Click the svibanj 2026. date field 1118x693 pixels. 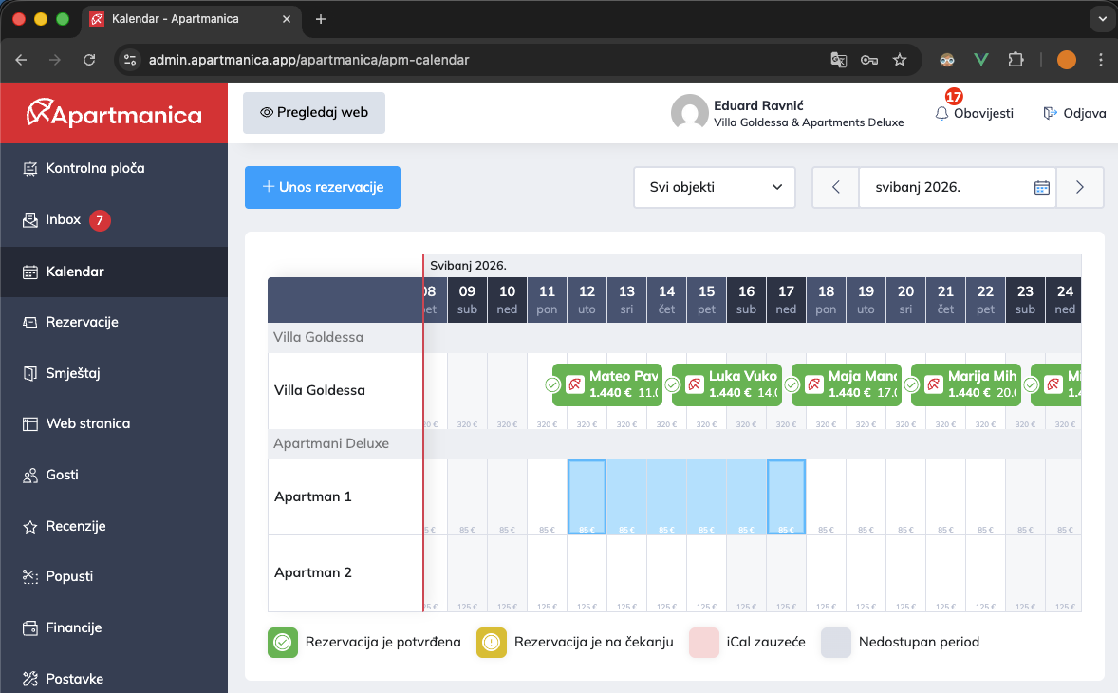pos(958,188)
